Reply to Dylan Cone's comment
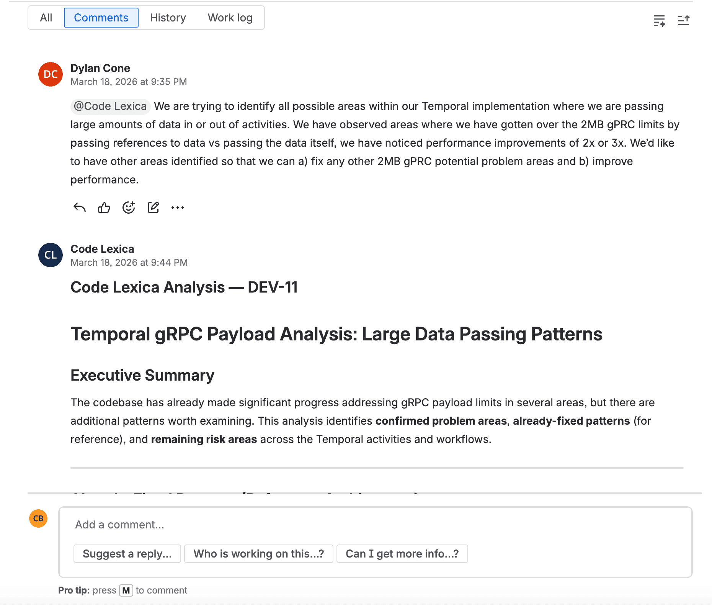The image size is (712, 605). click(79, 207)
